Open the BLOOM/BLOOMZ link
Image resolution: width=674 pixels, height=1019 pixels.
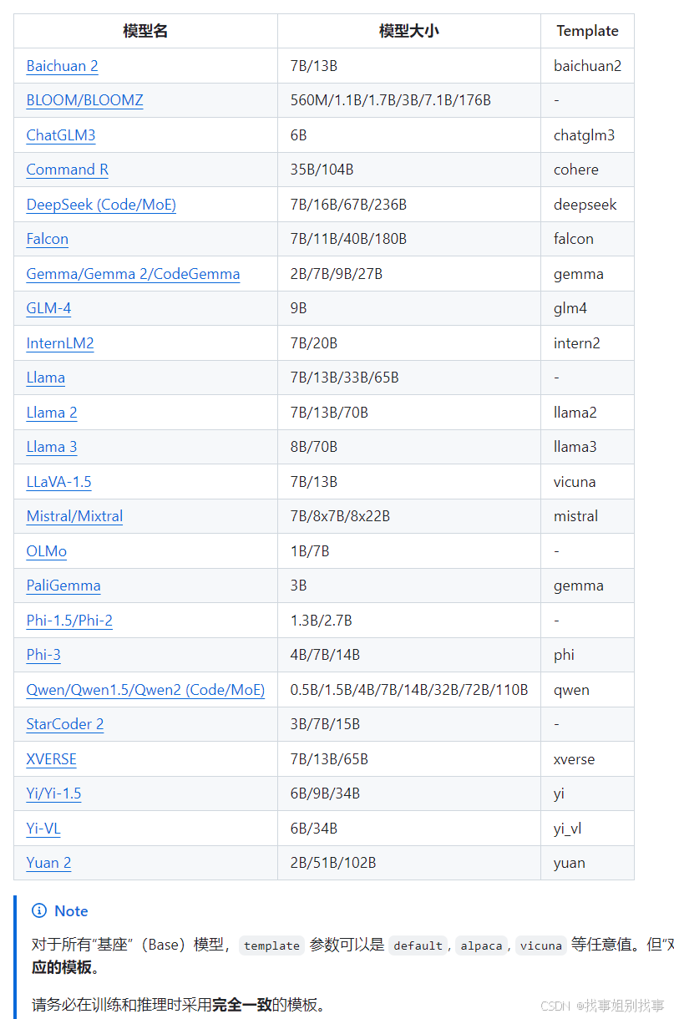pyautogui.click(x=84, y=100)
